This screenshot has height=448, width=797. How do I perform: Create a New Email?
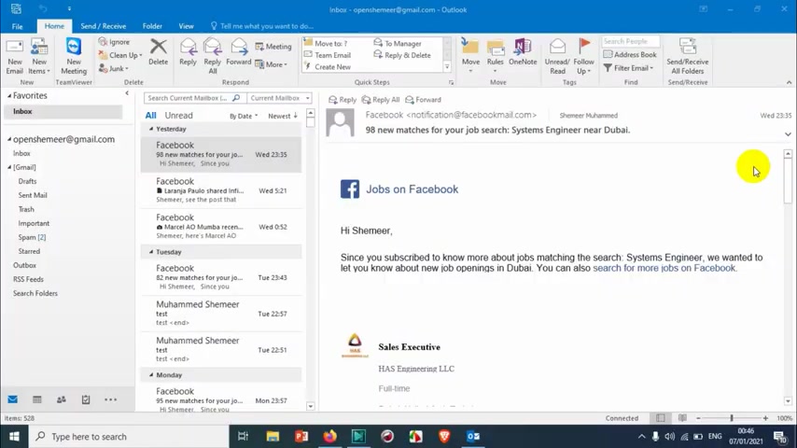click(14, 56)
